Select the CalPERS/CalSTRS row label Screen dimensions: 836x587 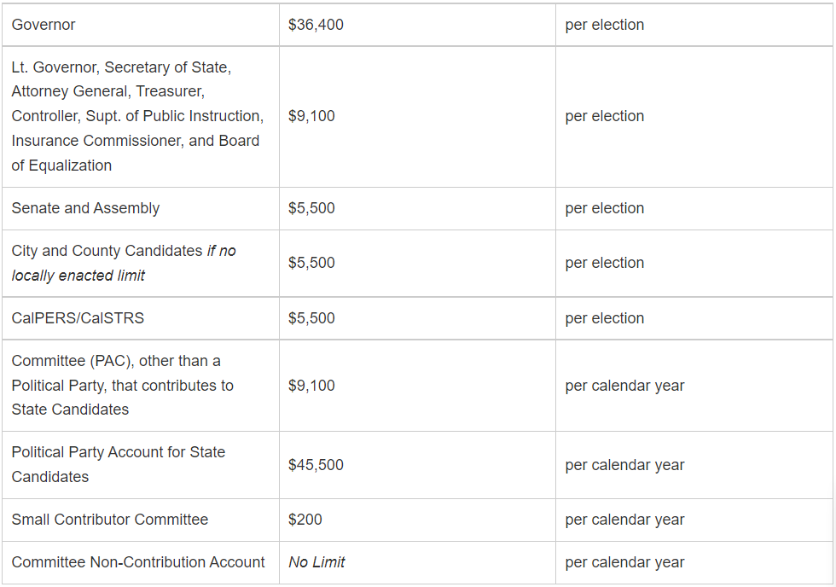coord(78,318)
